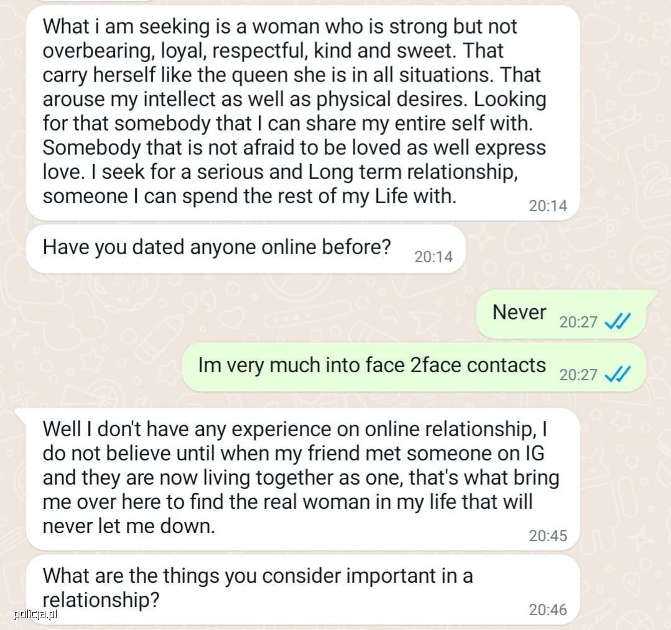Click the 20:27 timestamp next to "Never"
The height and width of the screenshot is (630, 671).
pos(578,322)
